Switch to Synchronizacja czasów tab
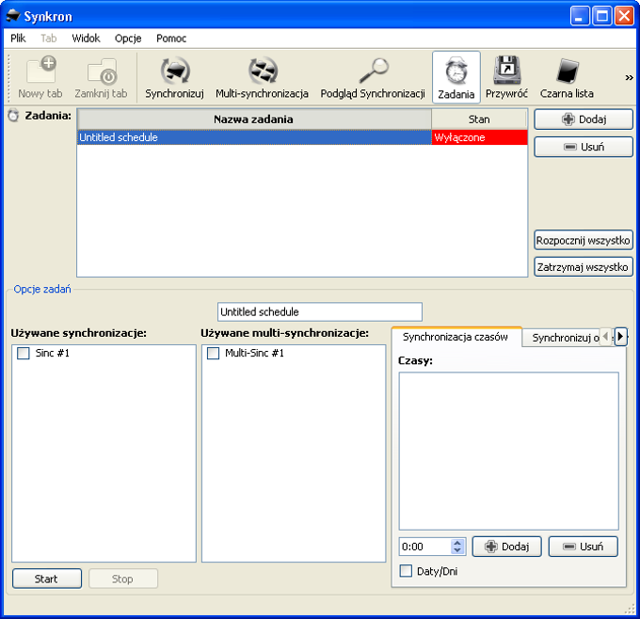 (x=456, y=337)
